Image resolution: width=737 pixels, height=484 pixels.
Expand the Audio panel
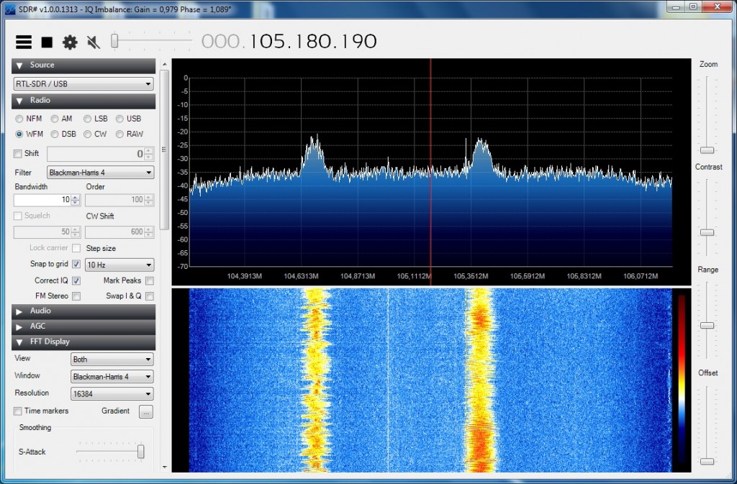point(83,311)
